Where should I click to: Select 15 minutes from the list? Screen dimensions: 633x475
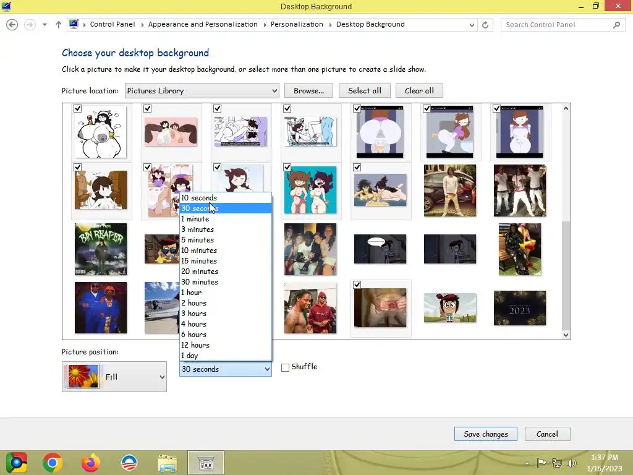pos(225,261)
